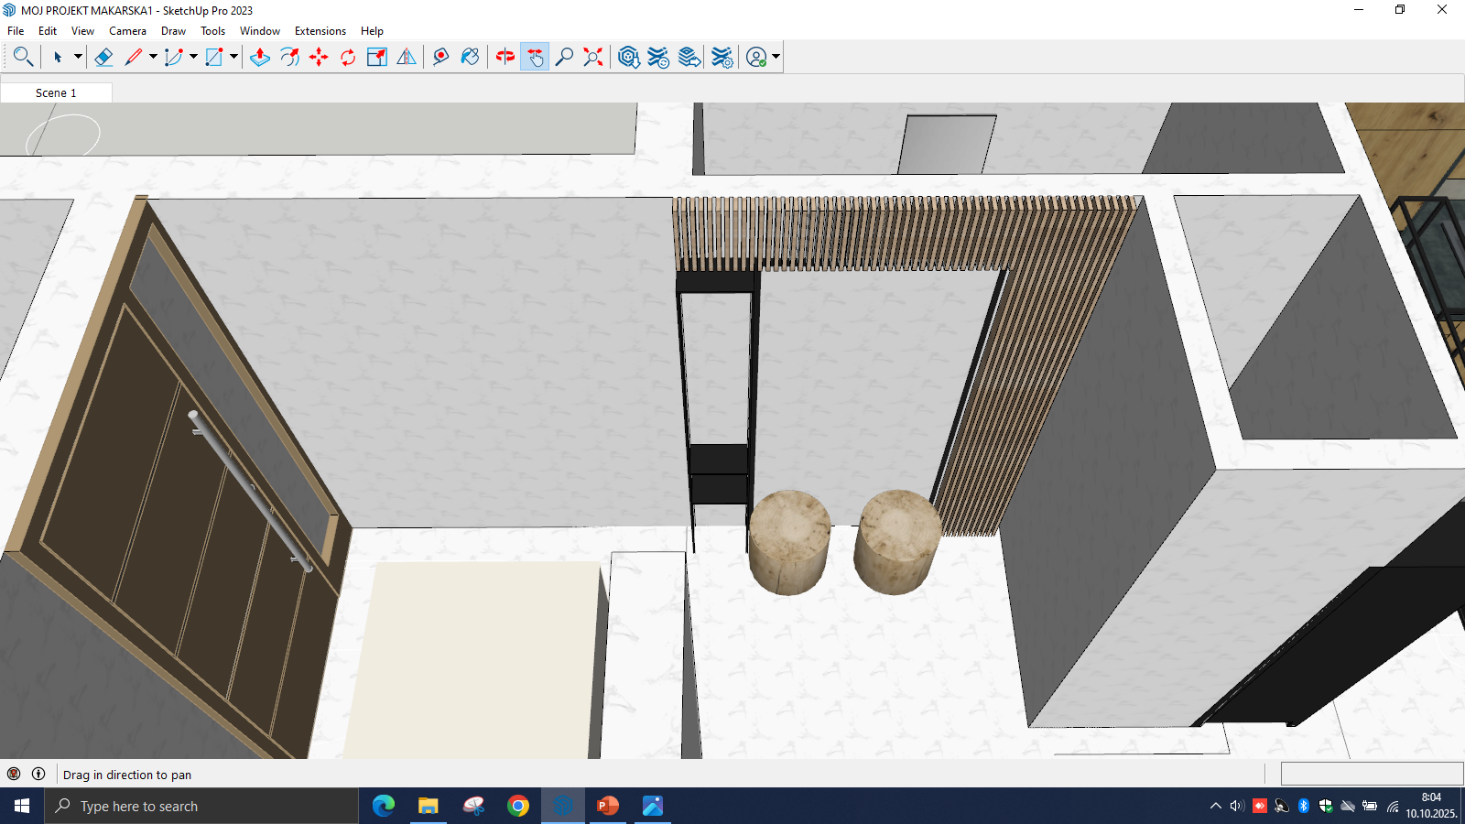Select the Paint Bucket tool

[470, 57]
